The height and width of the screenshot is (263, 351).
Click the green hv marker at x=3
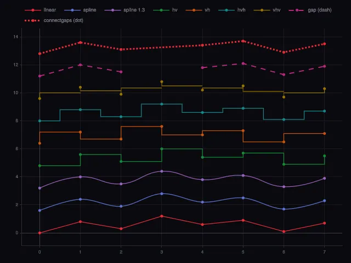[x=162, y=149]
